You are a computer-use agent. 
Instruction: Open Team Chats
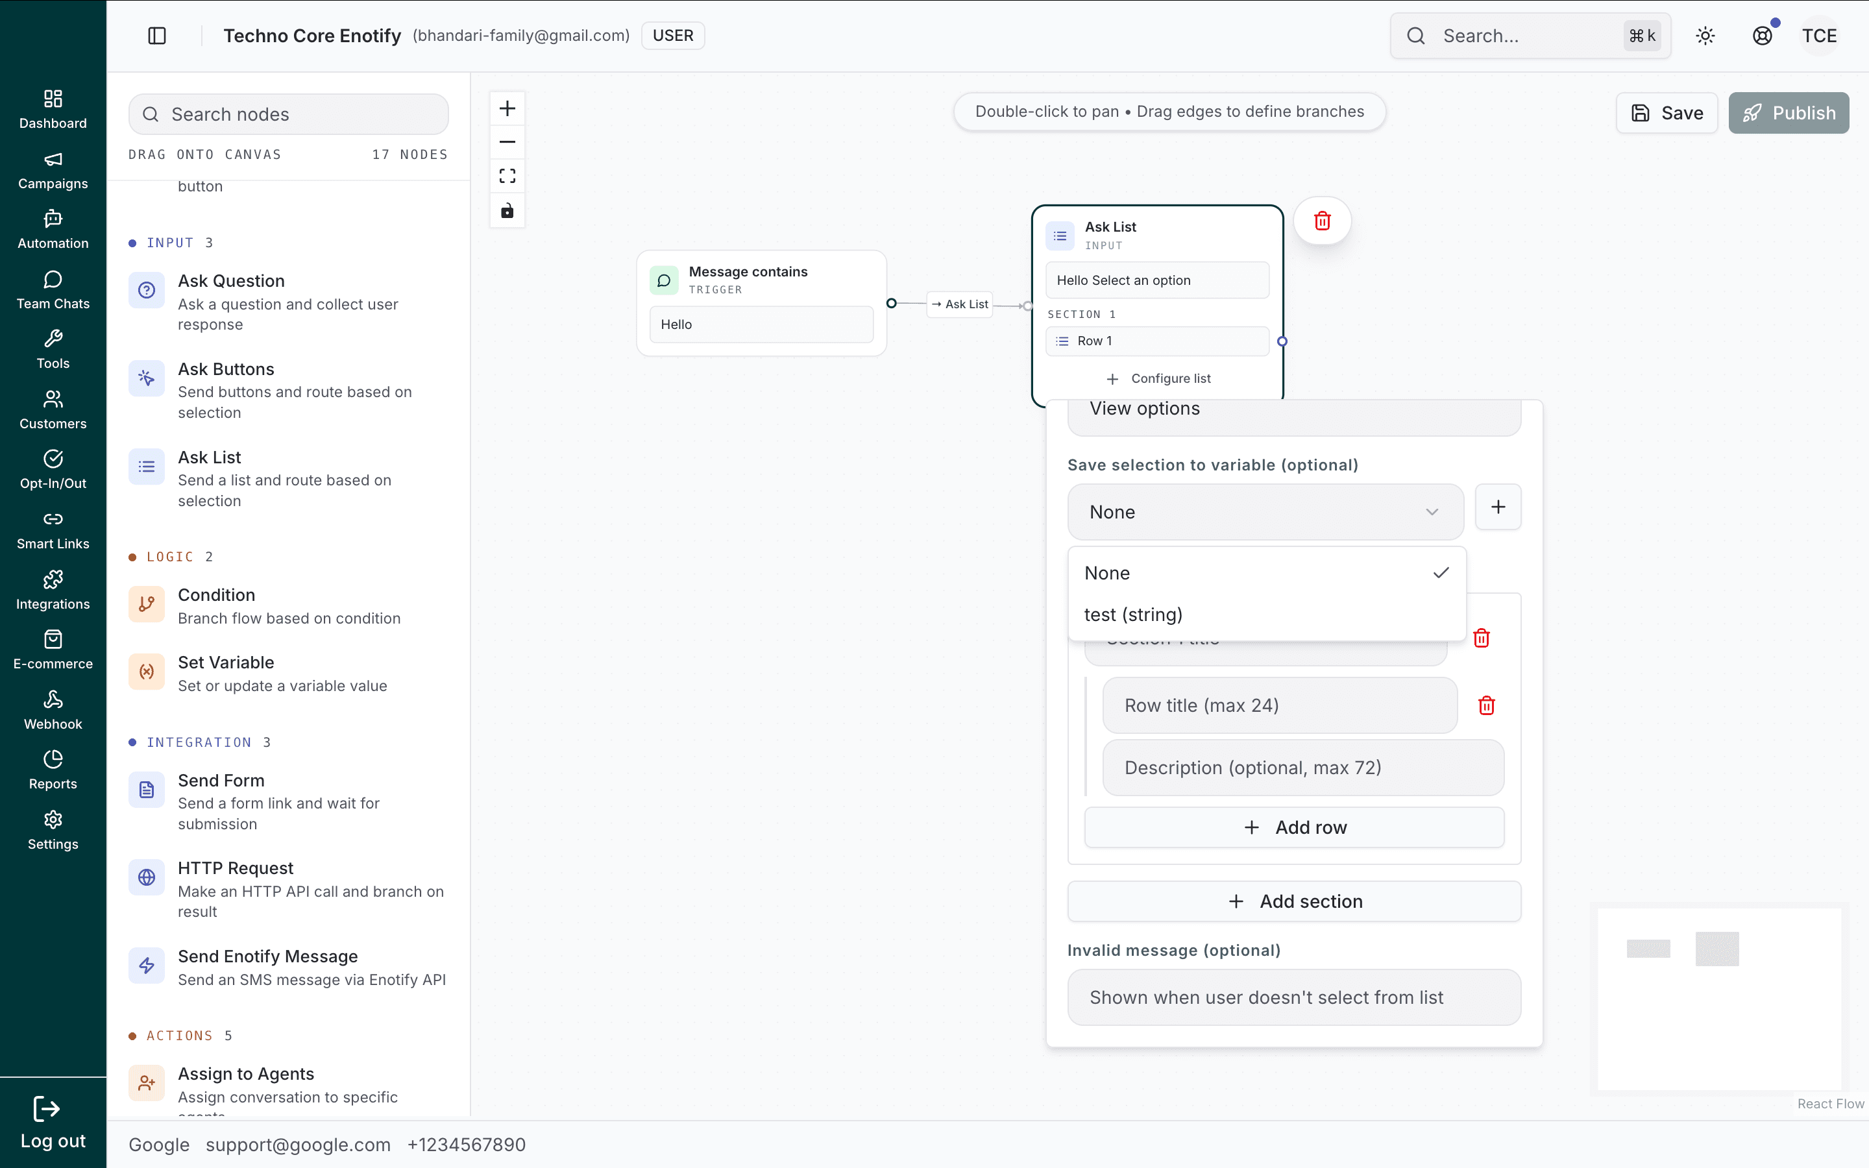(53, 291)
